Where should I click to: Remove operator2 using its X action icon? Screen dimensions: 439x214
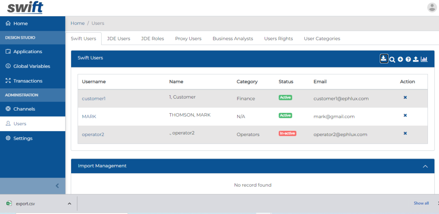(405, 133)
